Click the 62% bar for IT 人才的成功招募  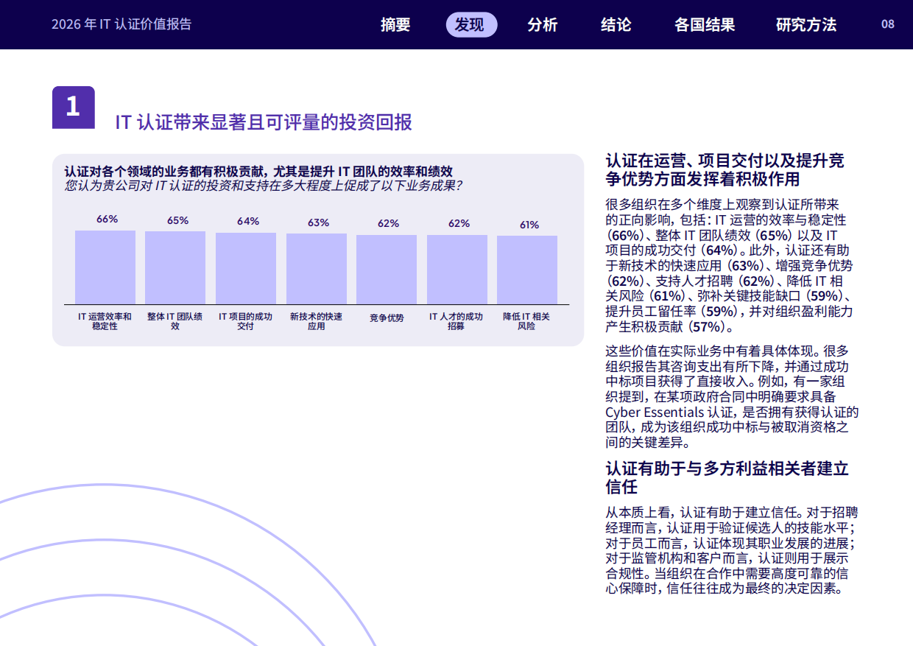tap(457, 270)
